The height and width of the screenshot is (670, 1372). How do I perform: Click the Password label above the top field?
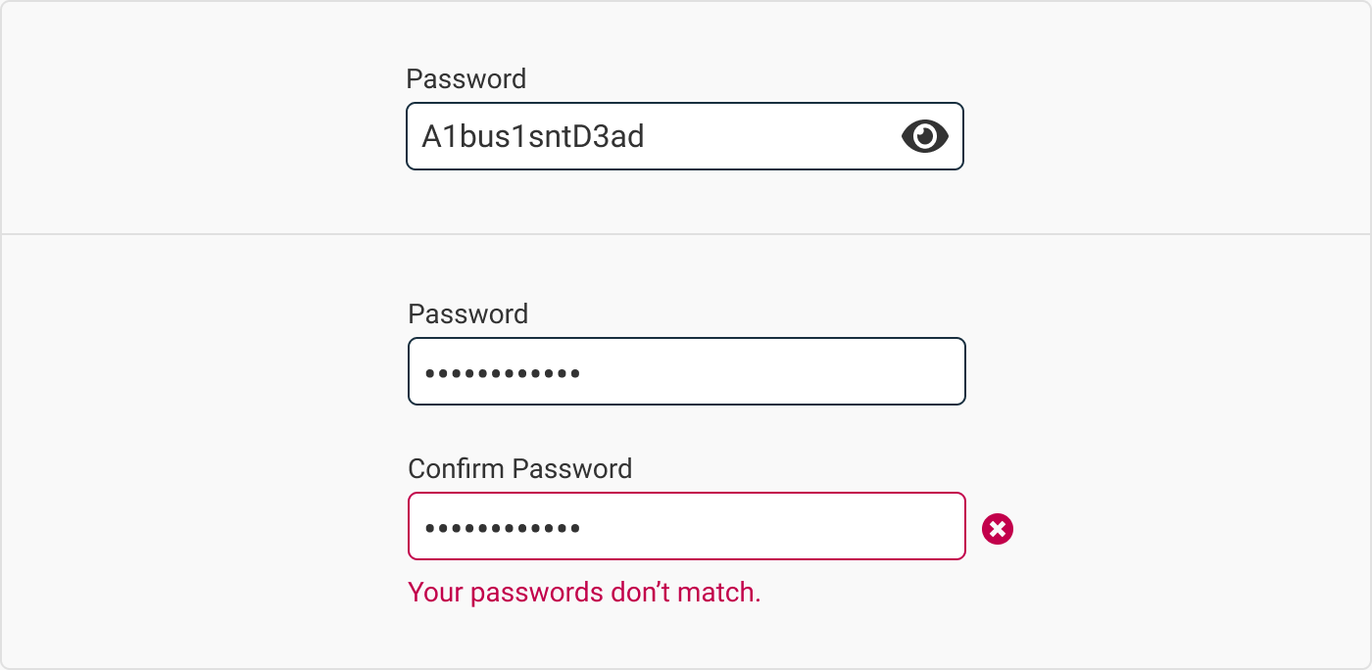(466, 79)
